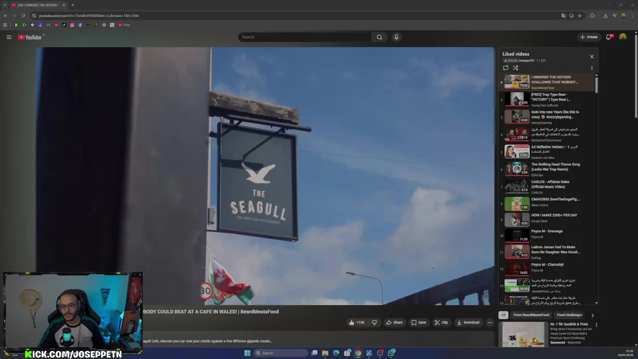The image size is (638, 359).
Task: Go to the YouTube home logo
Action: point(30,37)
